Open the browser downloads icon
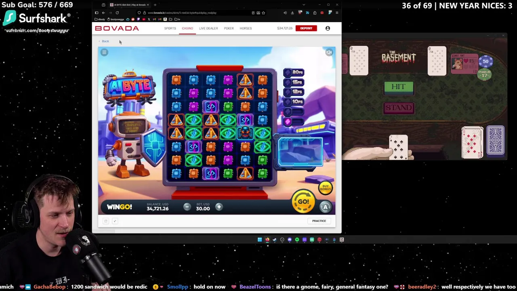Screen dimensions: 517x291 [292, 13]
